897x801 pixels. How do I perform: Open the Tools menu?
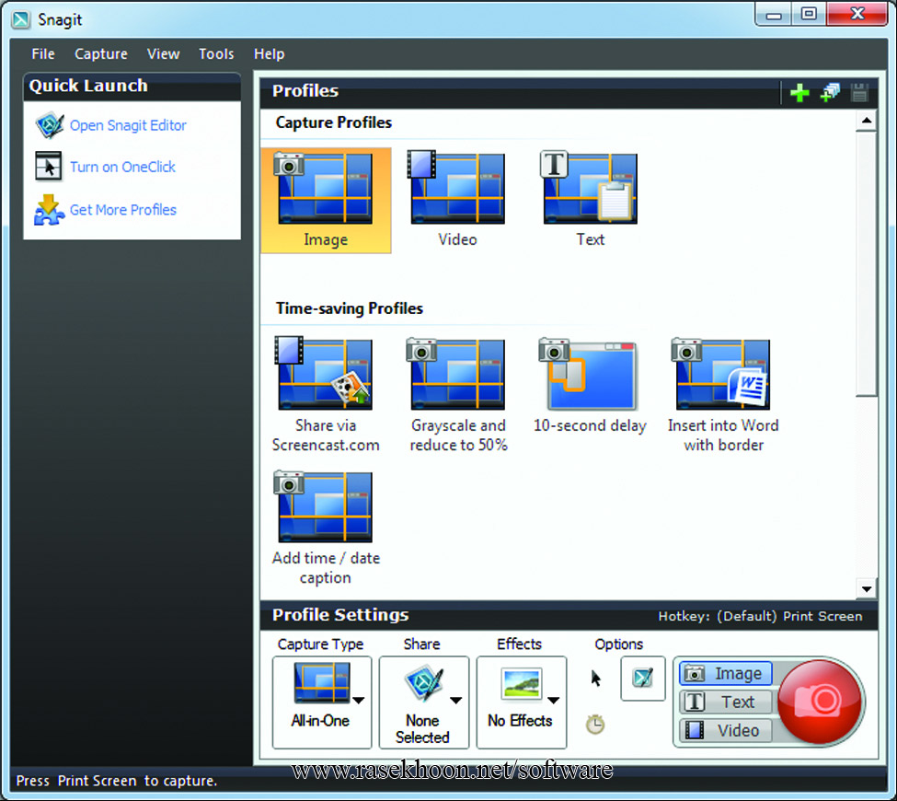(216, 53)
